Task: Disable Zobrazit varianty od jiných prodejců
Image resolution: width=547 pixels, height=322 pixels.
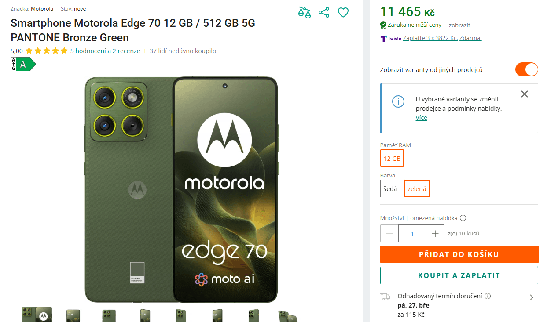Action: (526, 69)
